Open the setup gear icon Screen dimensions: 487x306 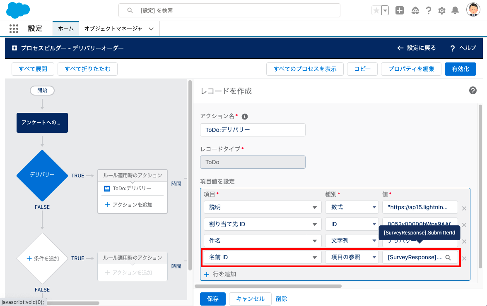[x=441, y=11]
